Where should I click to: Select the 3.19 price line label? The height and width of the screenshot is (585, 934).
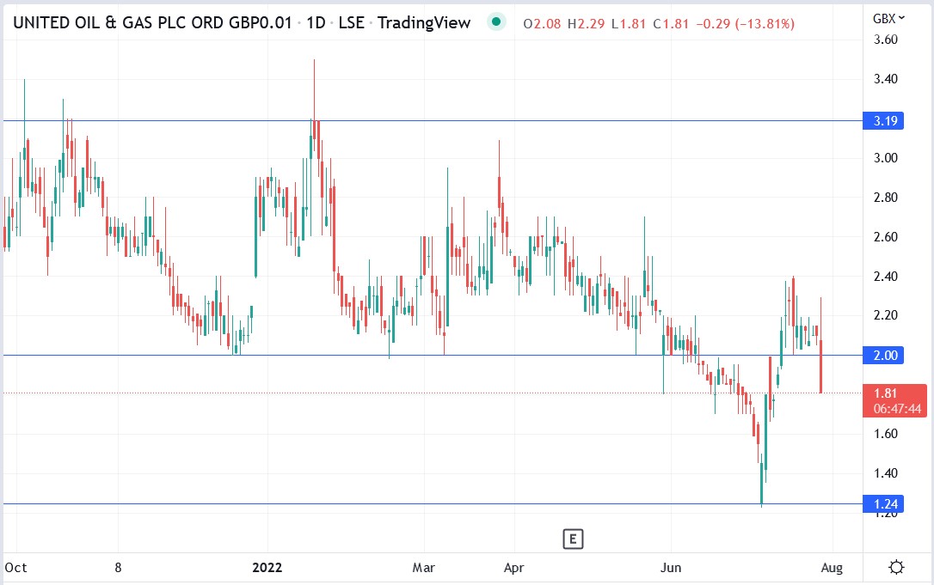(883, 121)
